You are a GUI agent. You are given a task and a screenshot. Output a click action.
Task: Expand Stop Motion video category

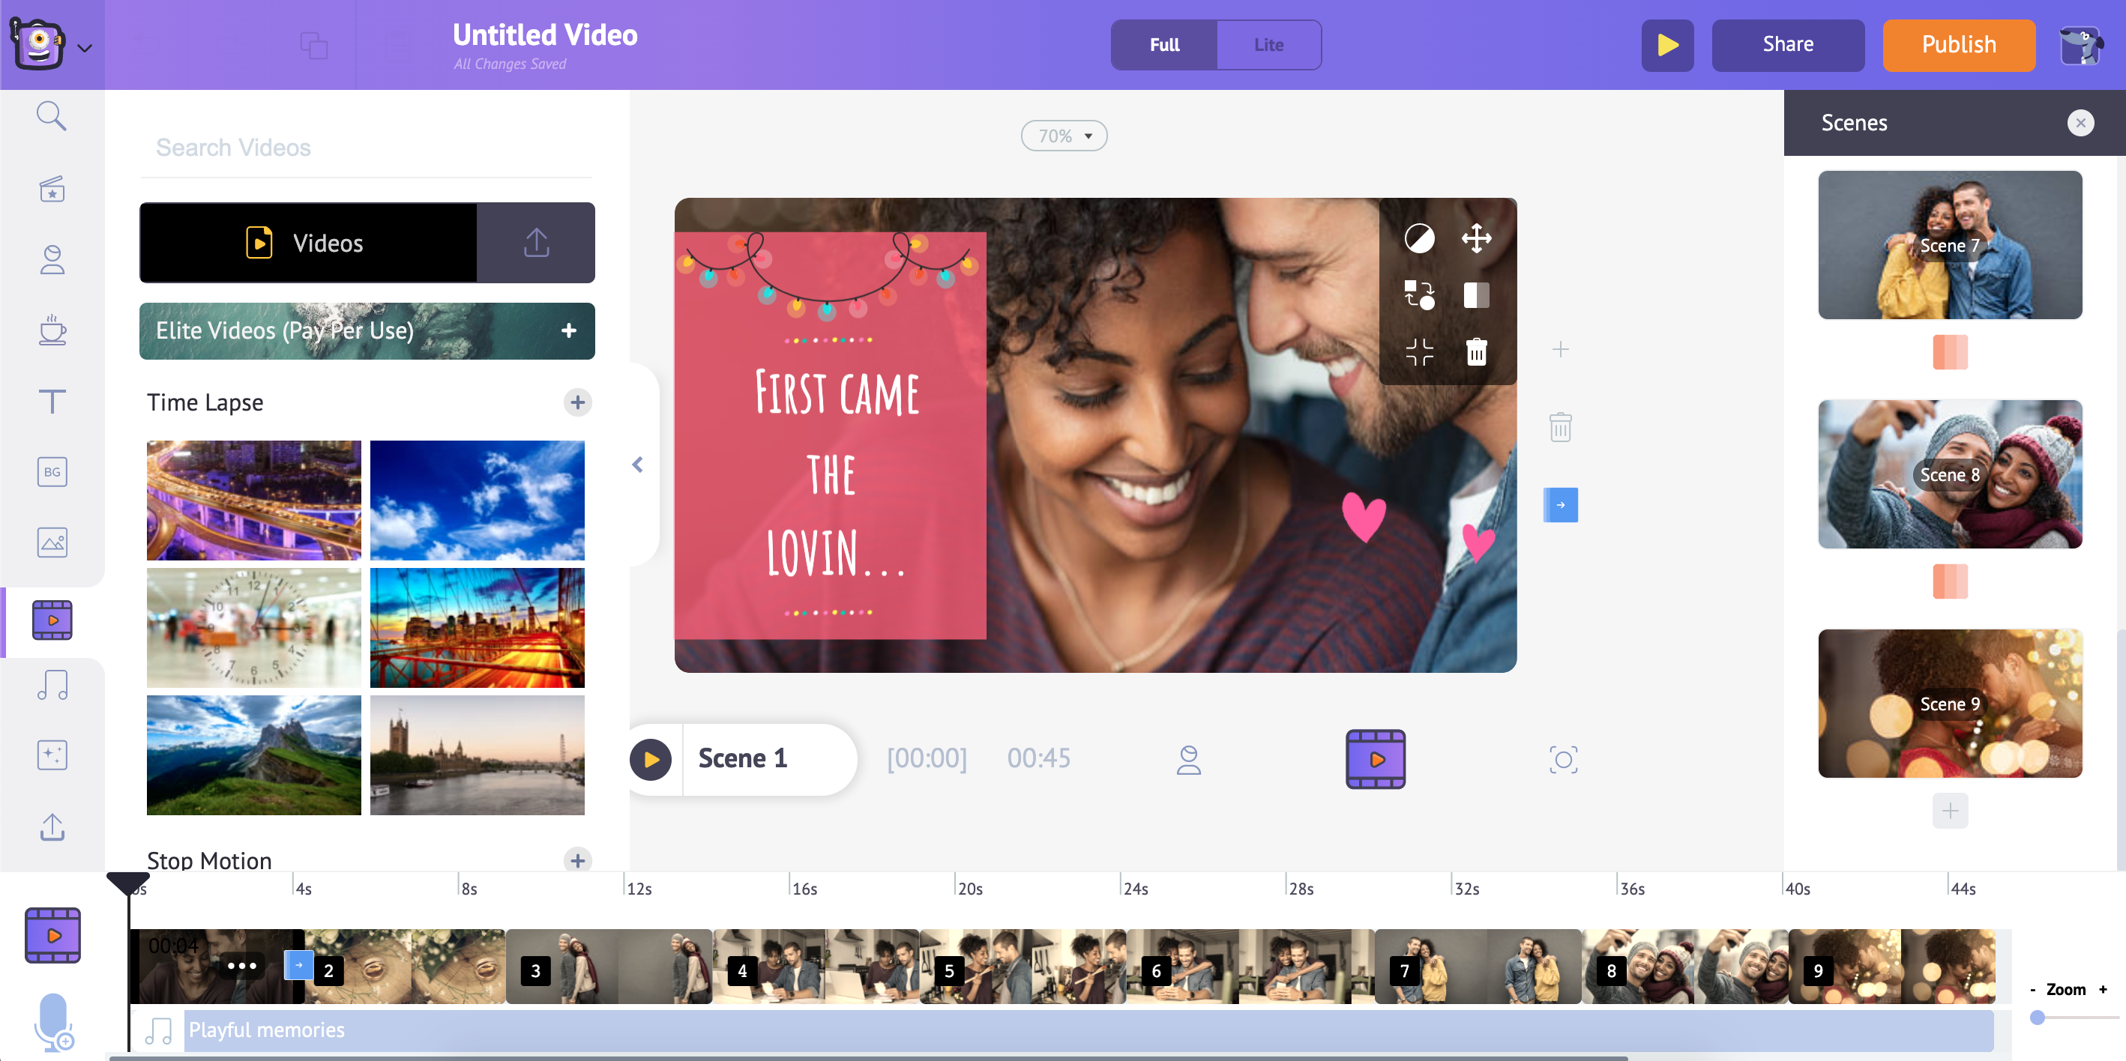pyautogui.click(x=576, y=859)
